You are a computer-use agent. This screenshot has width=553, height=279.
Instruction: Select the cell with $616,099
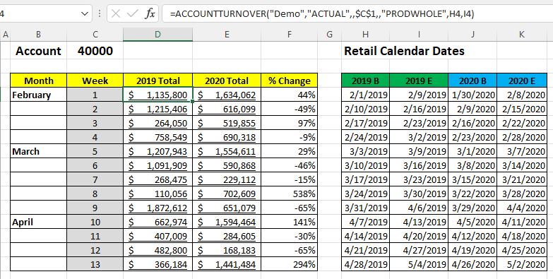pyautogui.click(x=227, y=109)
